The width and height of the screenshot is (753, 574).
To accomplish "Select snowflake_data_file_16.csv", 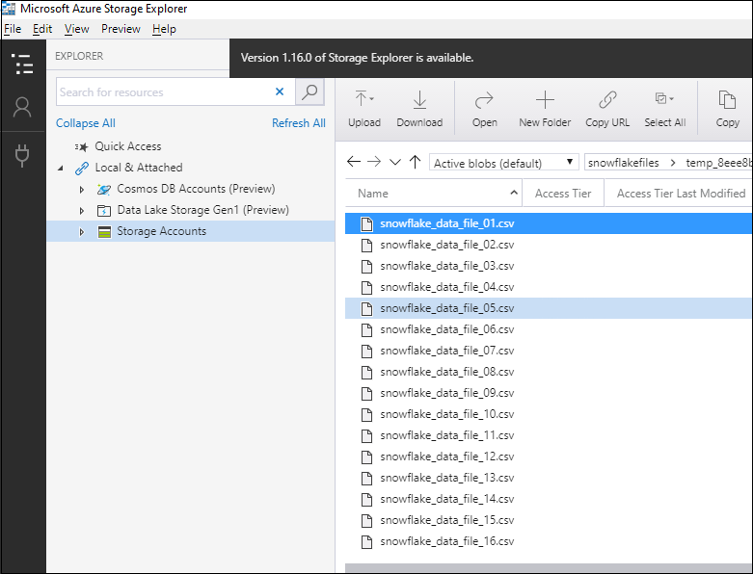I will click(x=549, y=541).
